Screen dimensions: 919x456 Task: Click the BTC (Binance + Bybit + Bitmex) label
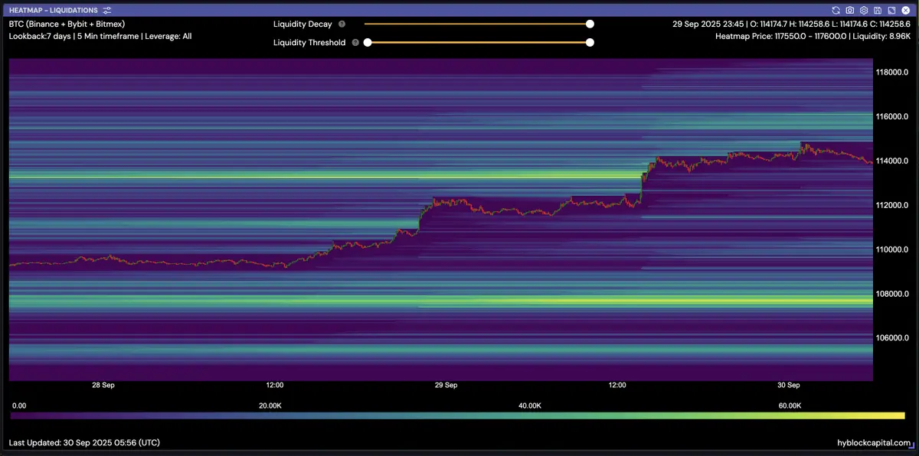(x=67, y=24)
